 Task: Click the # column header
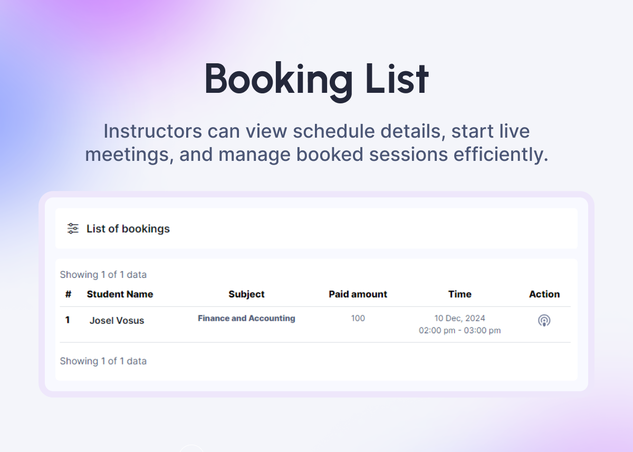68,294
